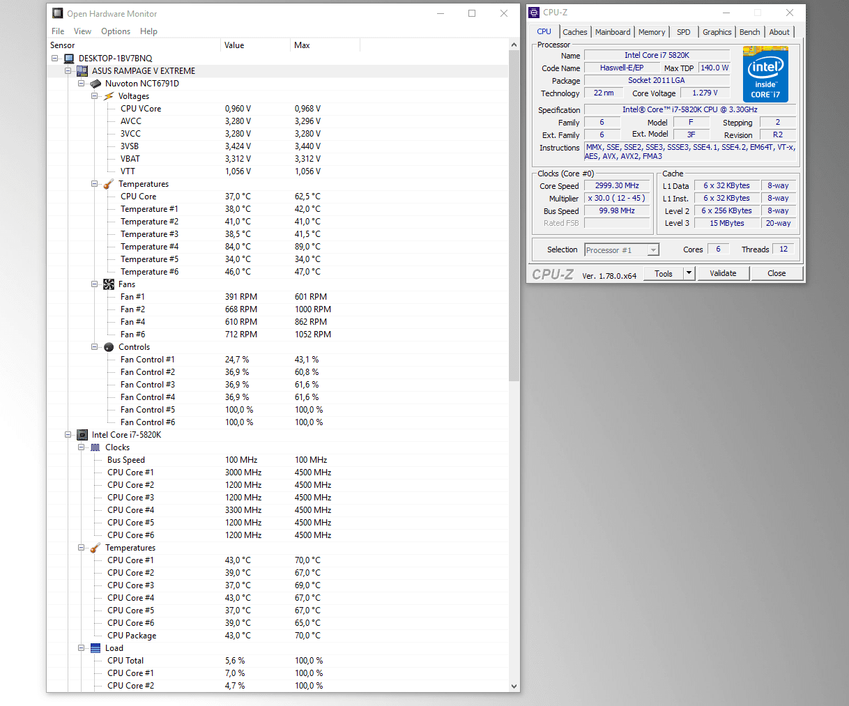The height and width of the screenshot is (706, 849).
Task: Click the Tools button in CPU-Z
Action: (x=664, y=273)
